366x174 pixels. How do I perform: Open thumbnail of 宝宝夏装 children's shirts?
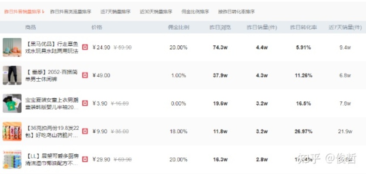(12, 104)
